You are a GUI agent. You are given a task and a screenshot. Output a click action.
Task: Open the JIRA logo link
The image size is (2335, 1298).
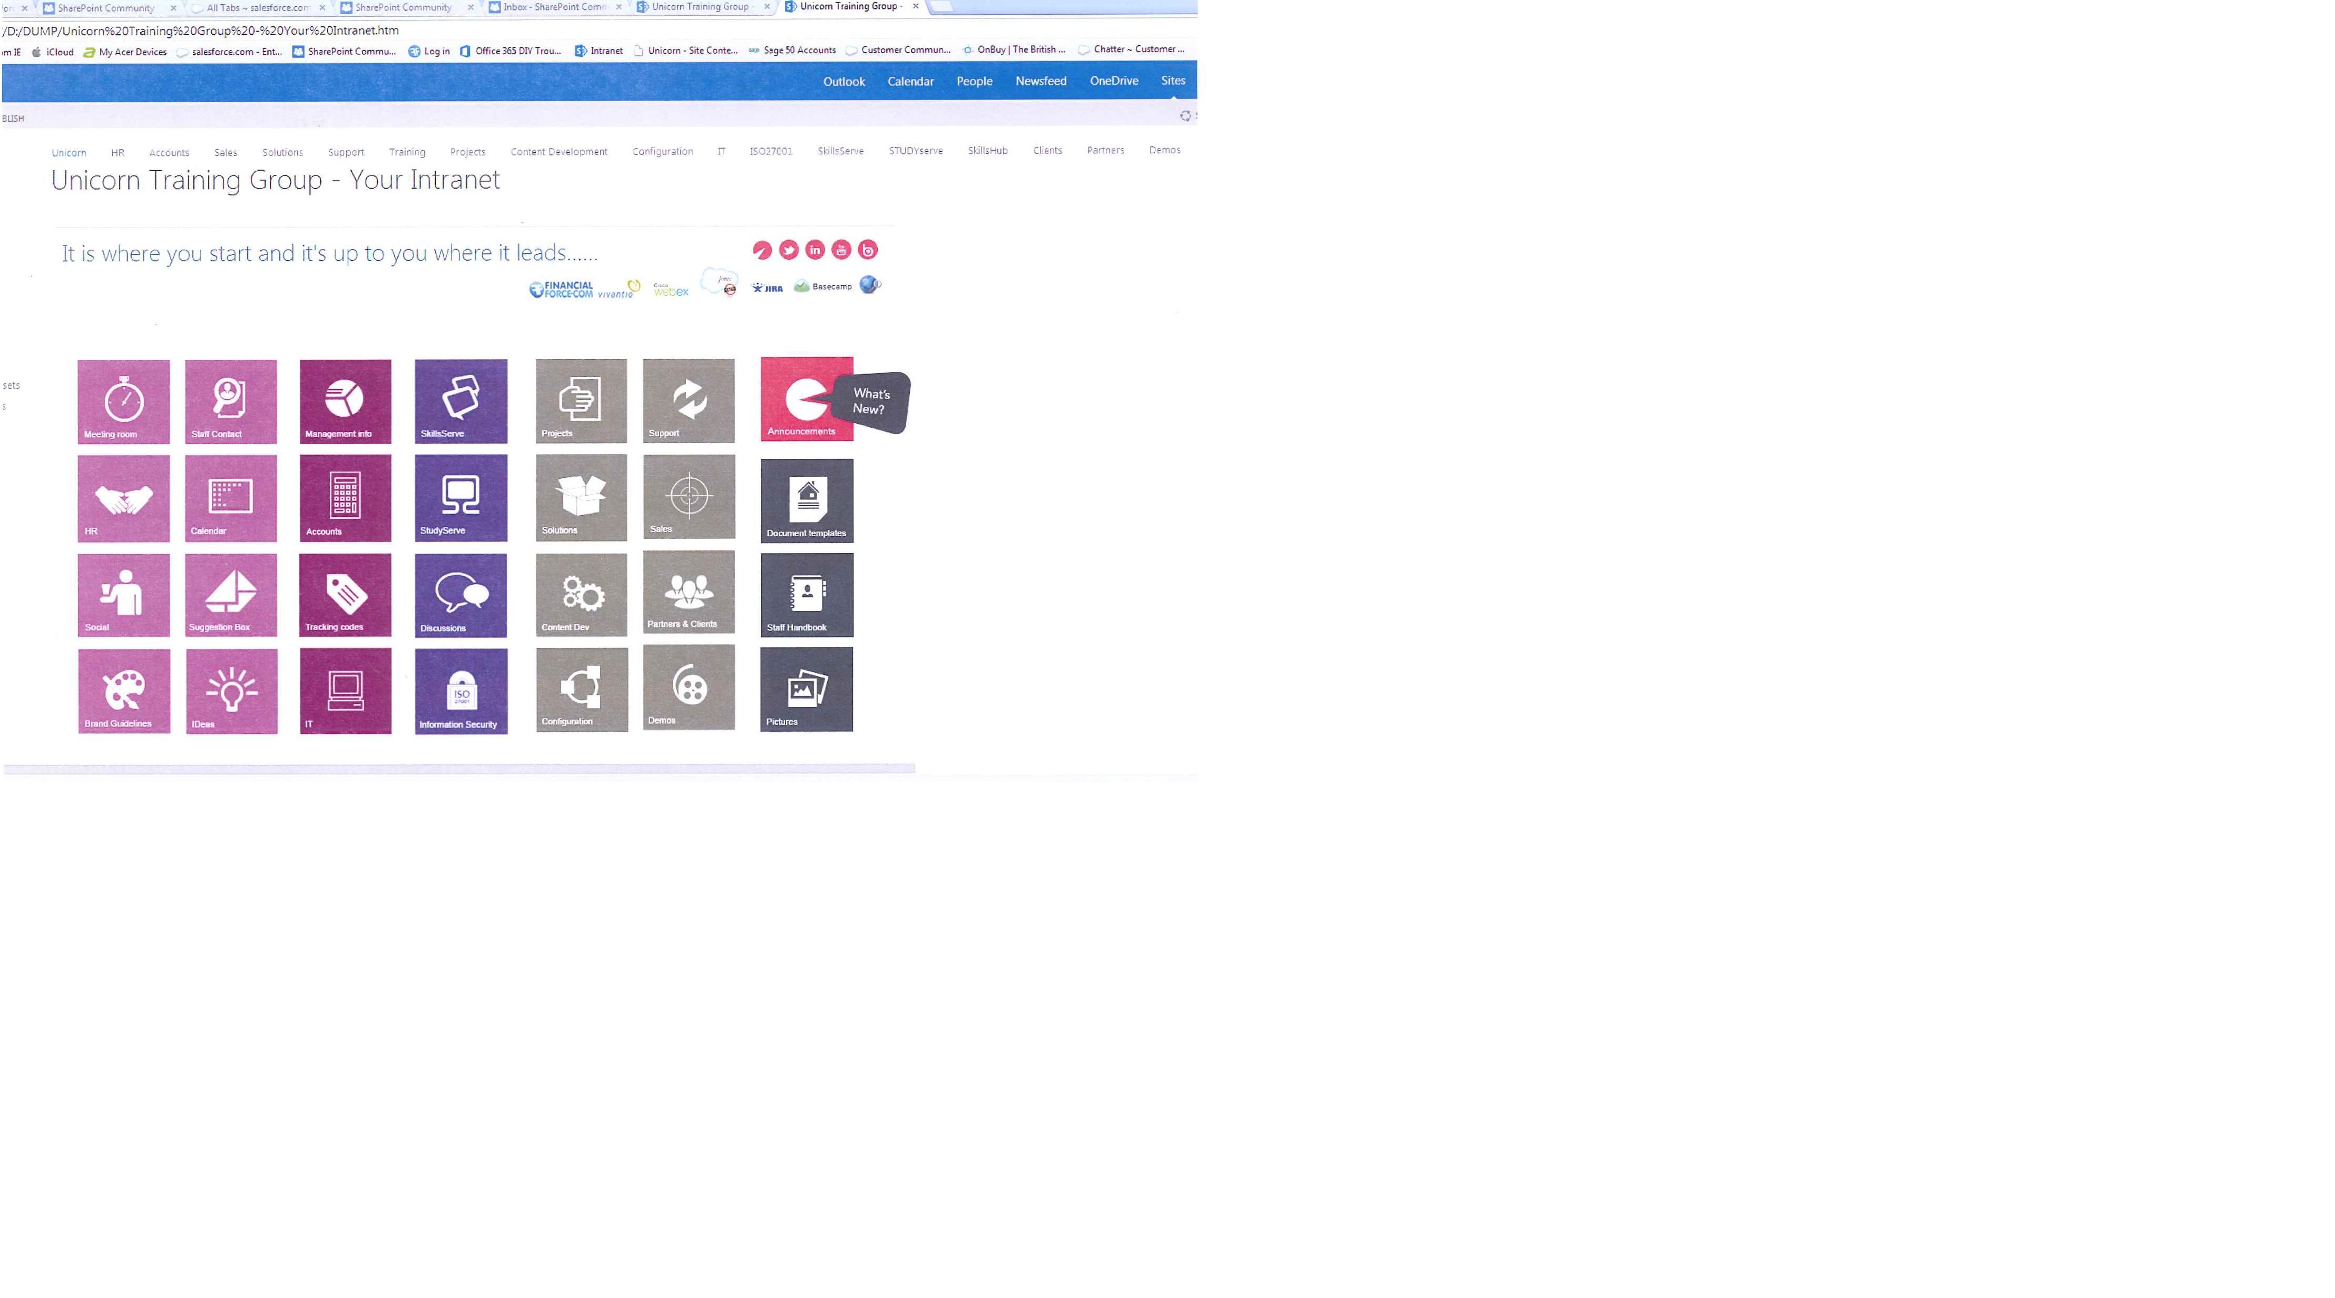767,288
